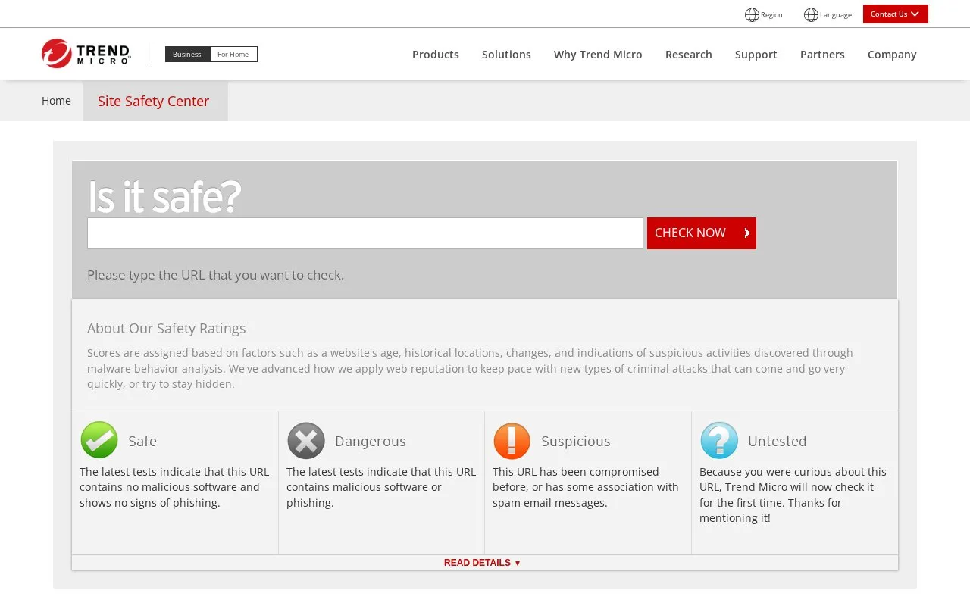Screen dimensions: 970x606
Task: Focus the URL check input field
Action: [365, 233]
